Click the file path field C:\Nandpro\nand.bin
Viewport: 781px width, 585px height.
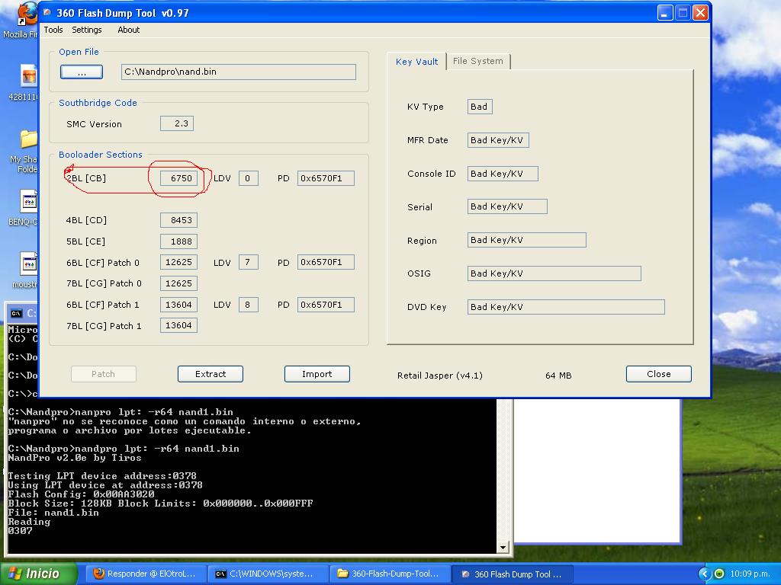tap(239, 72)
